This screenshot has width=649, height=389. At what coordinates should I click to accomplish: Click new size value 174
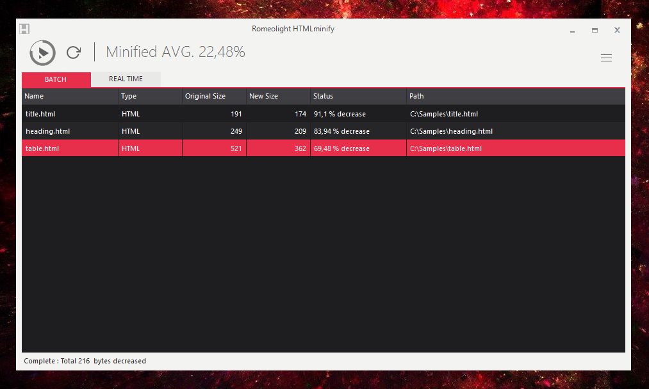tap(300, 114)
